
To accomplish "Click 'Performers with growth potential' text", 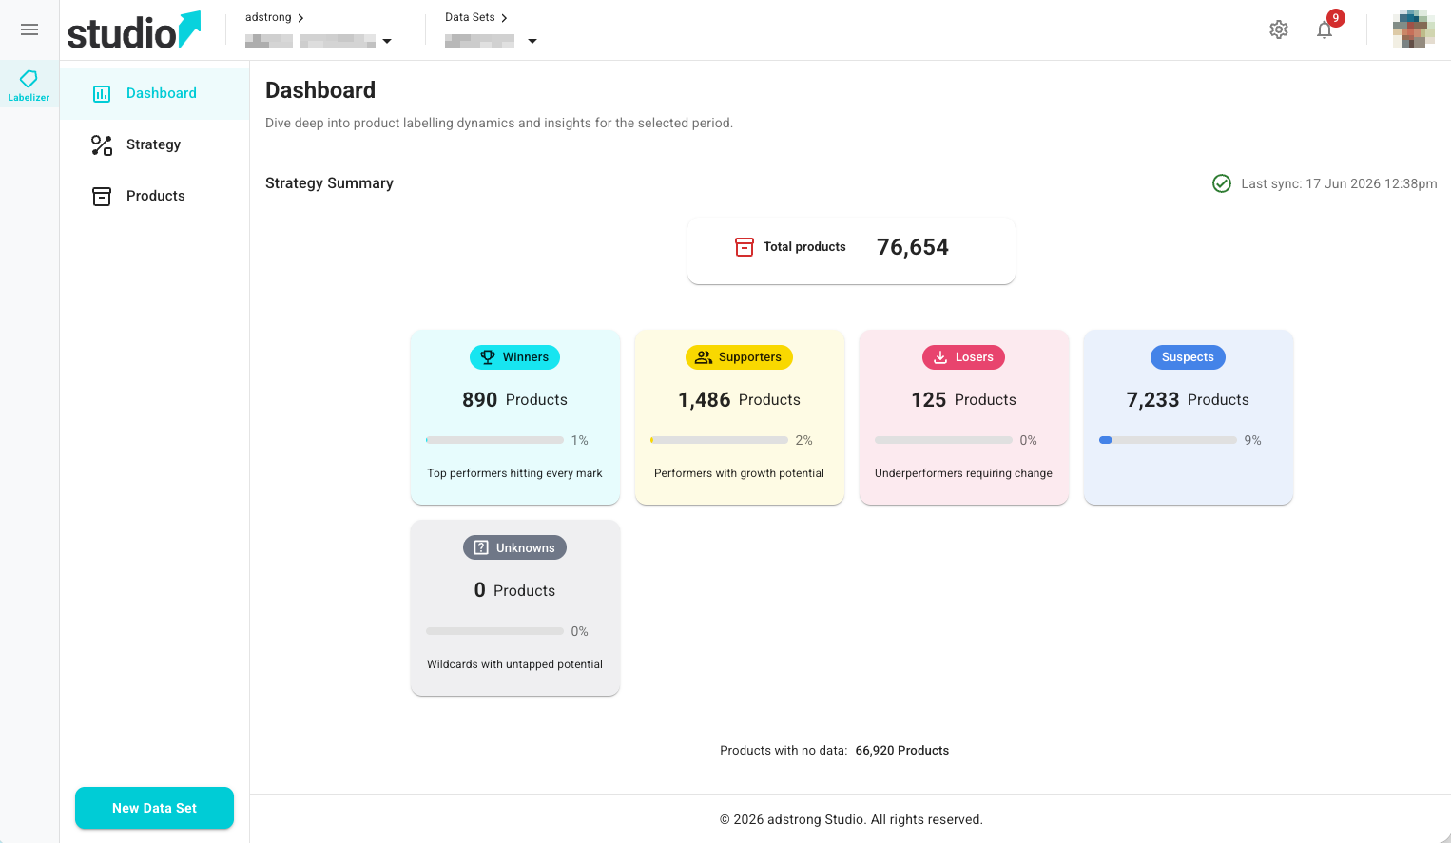I will [739, 473].
